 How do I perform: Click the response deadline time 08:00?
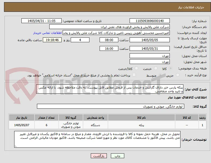click(109, 40)
